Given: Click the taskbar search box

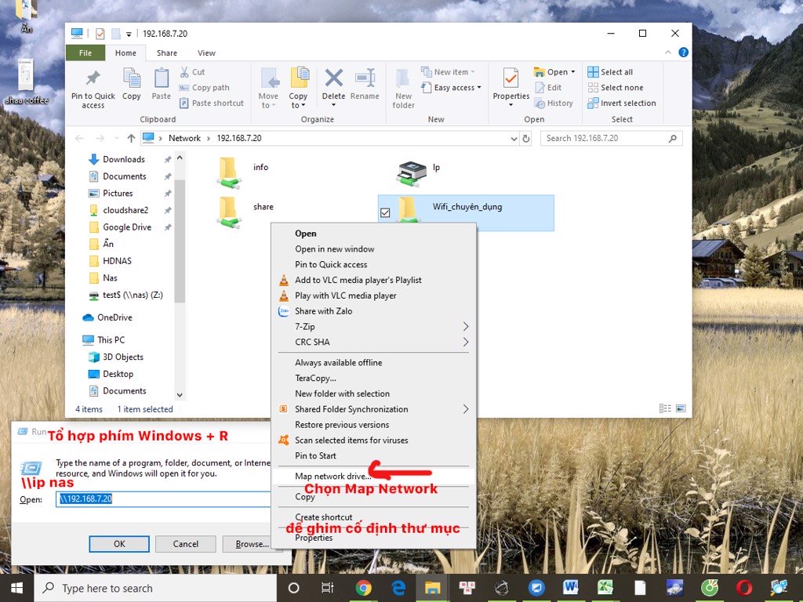Looking at the screenshot, I should click(155, 588).
